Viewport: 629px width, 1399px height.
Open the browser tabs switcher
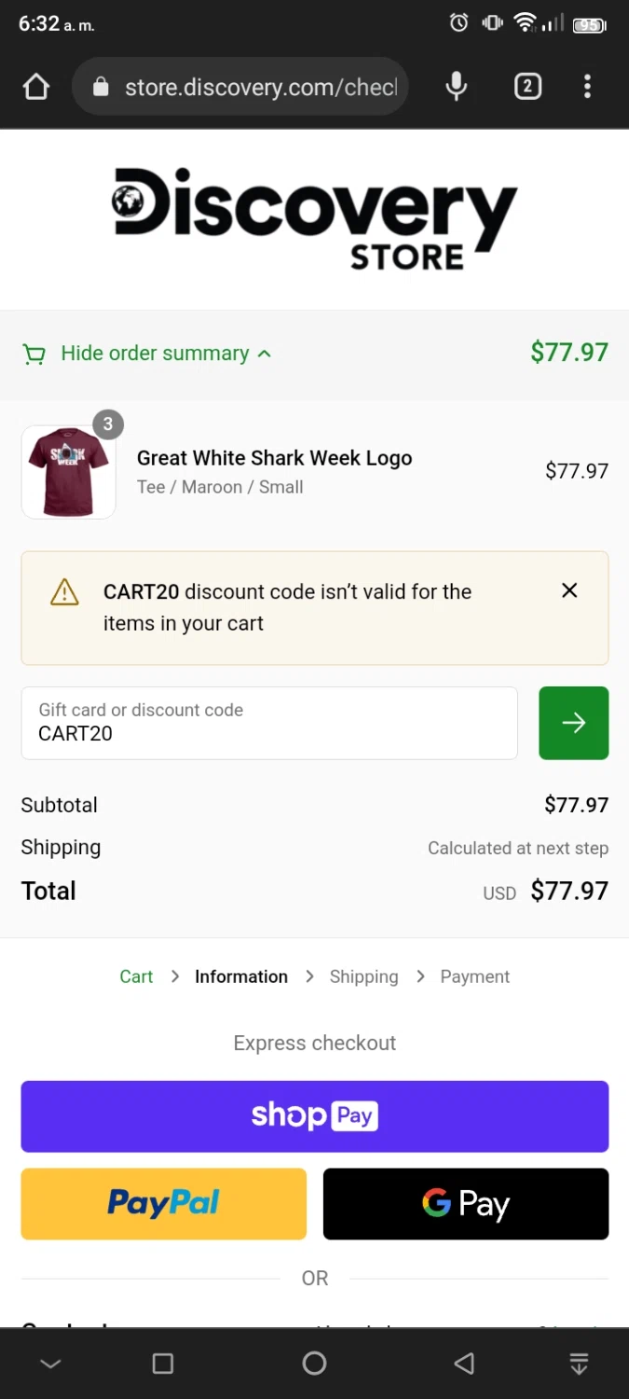coord(527,87)
